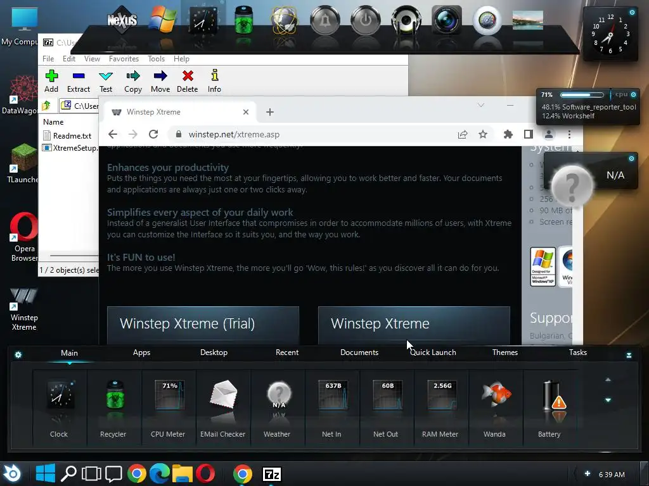Expand the Chrome tab search chevron

481,106
